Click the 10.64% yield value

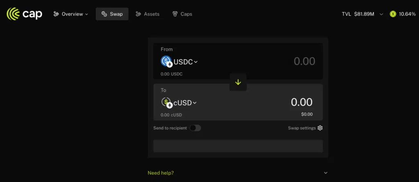pos(407,14)
